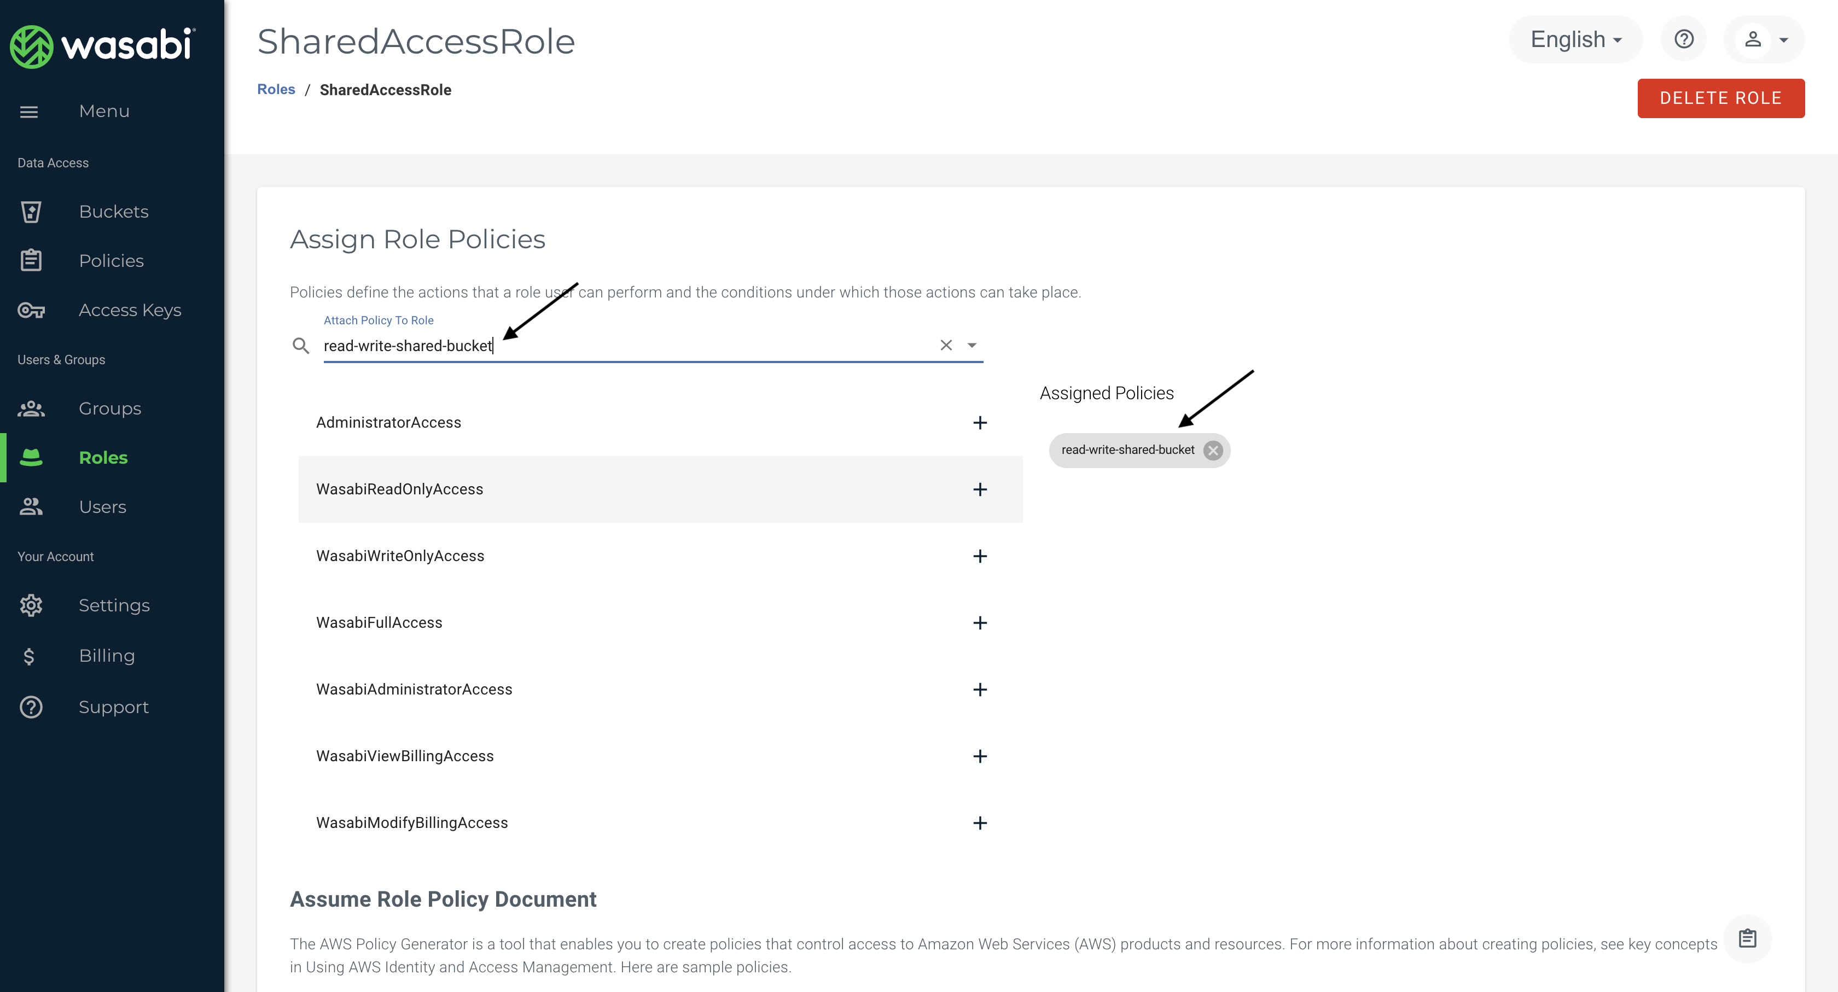
Task: Open Access Keys via the key icon
Action: [x=31, y=310]
